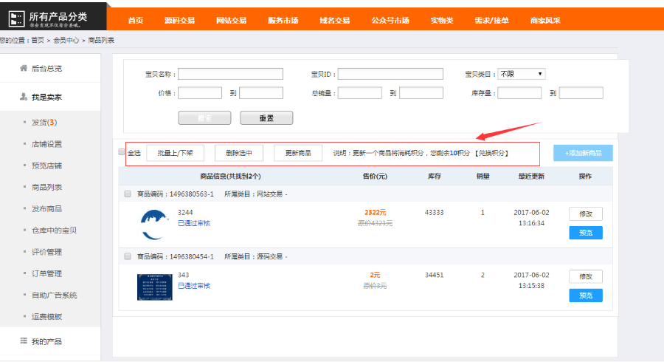
Task: Click the list icon beside 我的产品
Action: coord(24,341)
